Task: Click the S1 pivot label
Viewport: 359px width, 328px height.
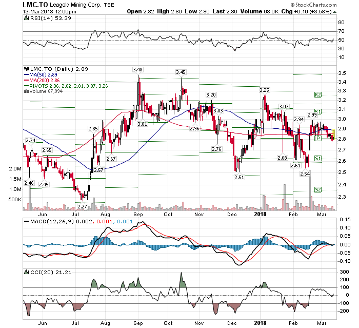Action: tap(318, 158)
